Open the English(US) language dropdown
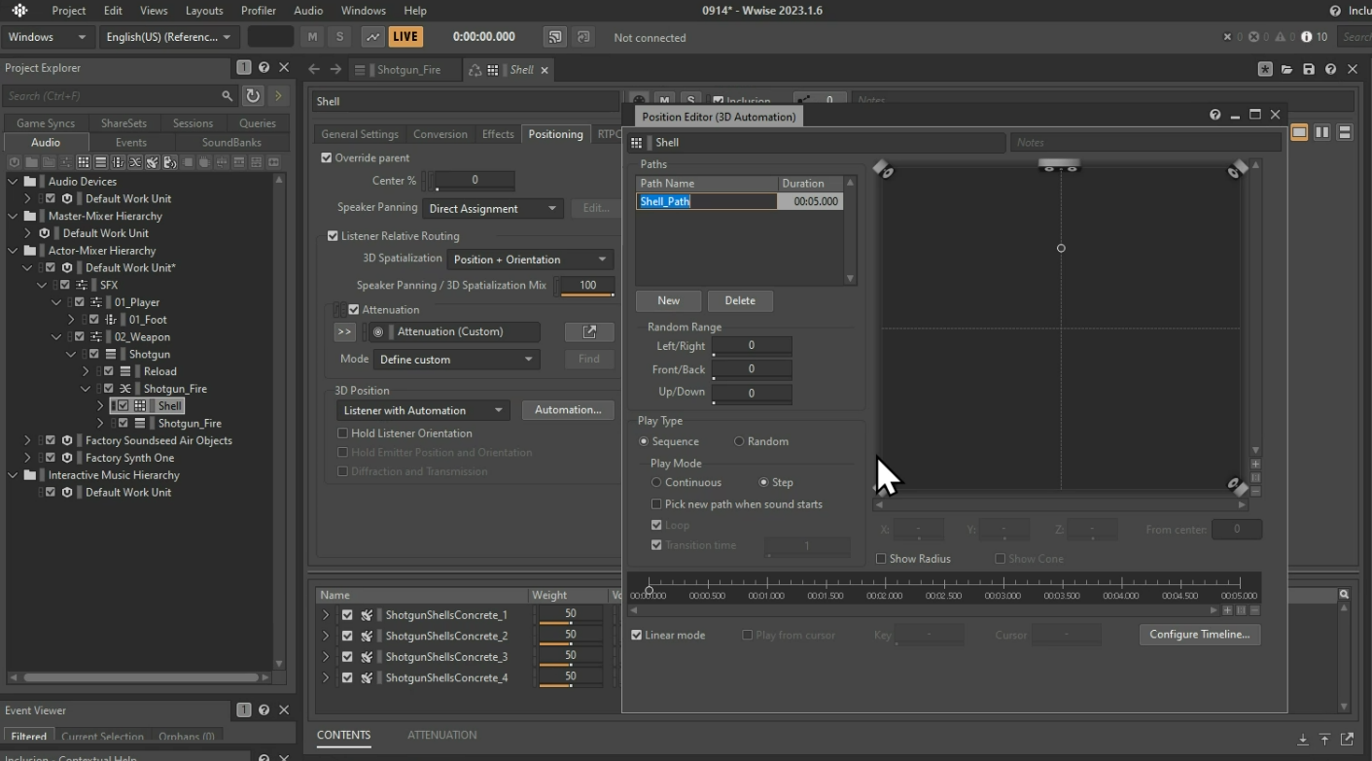This screenshot has width=1372, height=761. point(169,37)
